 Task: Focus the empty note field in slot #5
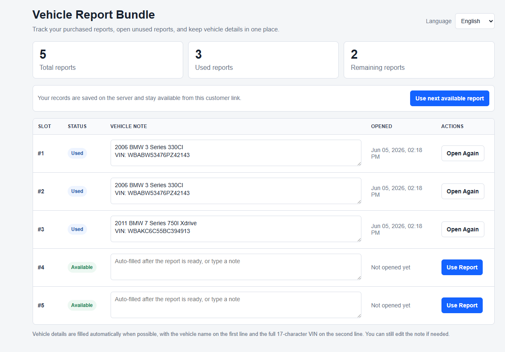[236, 305]
